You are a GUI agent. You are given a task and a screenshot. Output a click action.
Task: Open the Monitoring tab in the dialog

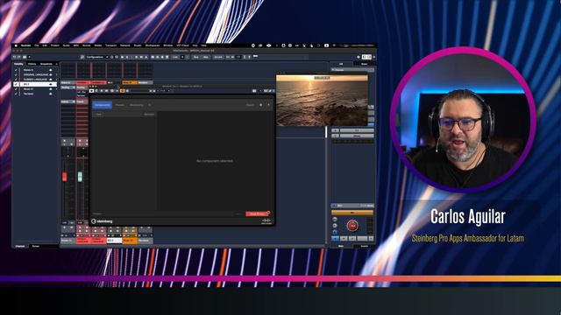pos(137,105)
